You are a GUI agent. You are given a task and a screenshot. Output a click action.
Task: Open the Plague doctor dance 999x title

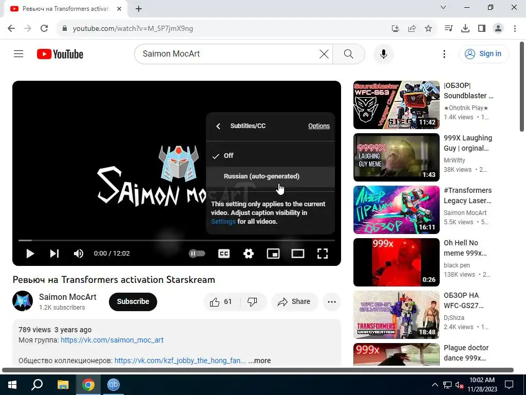466,353
